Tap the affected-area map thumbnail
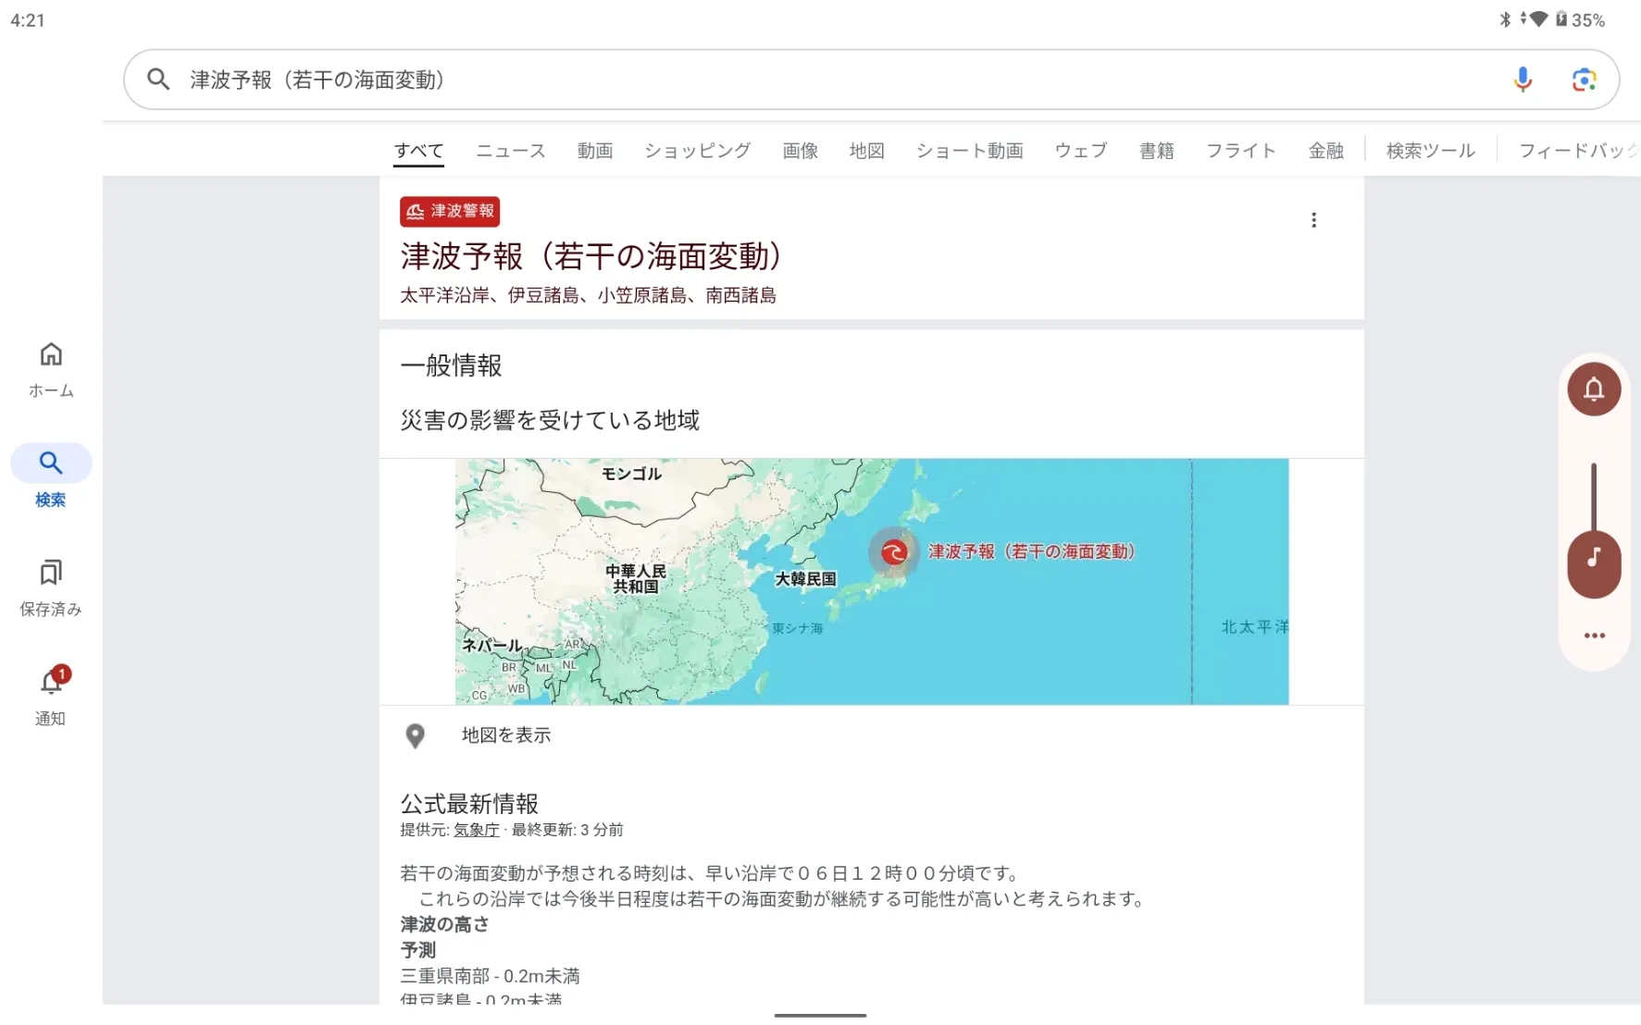The height and width of the screenshot is (1025, 1641). 872,582
